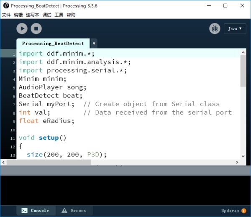Maximize the Processing window
This screenshot has height=217, width=251.
pyautogui.click(x=225, y=5)
